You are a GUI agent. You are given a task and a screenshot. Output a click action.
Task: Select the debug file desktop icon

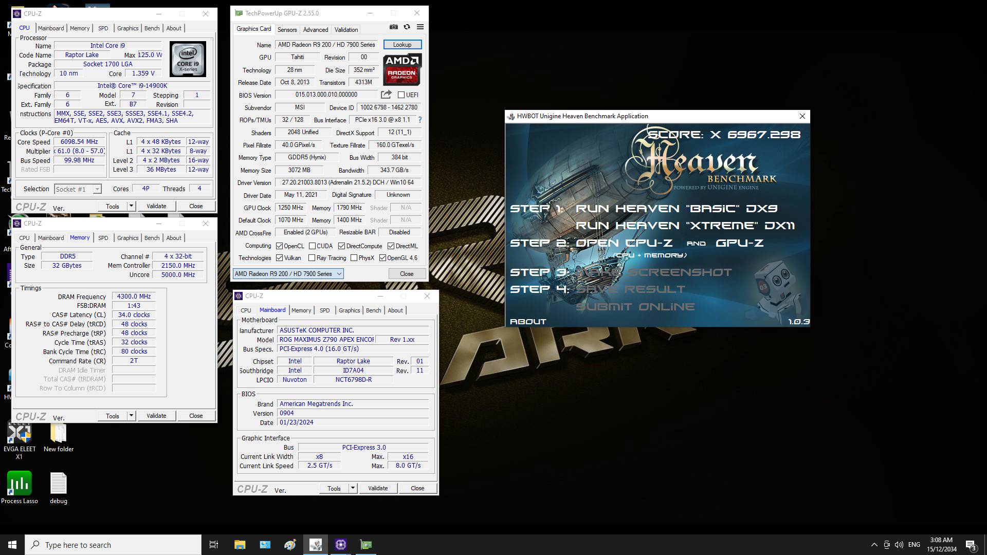59,488
